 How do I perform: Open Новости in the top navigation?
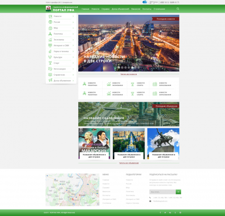click(95, 9)
